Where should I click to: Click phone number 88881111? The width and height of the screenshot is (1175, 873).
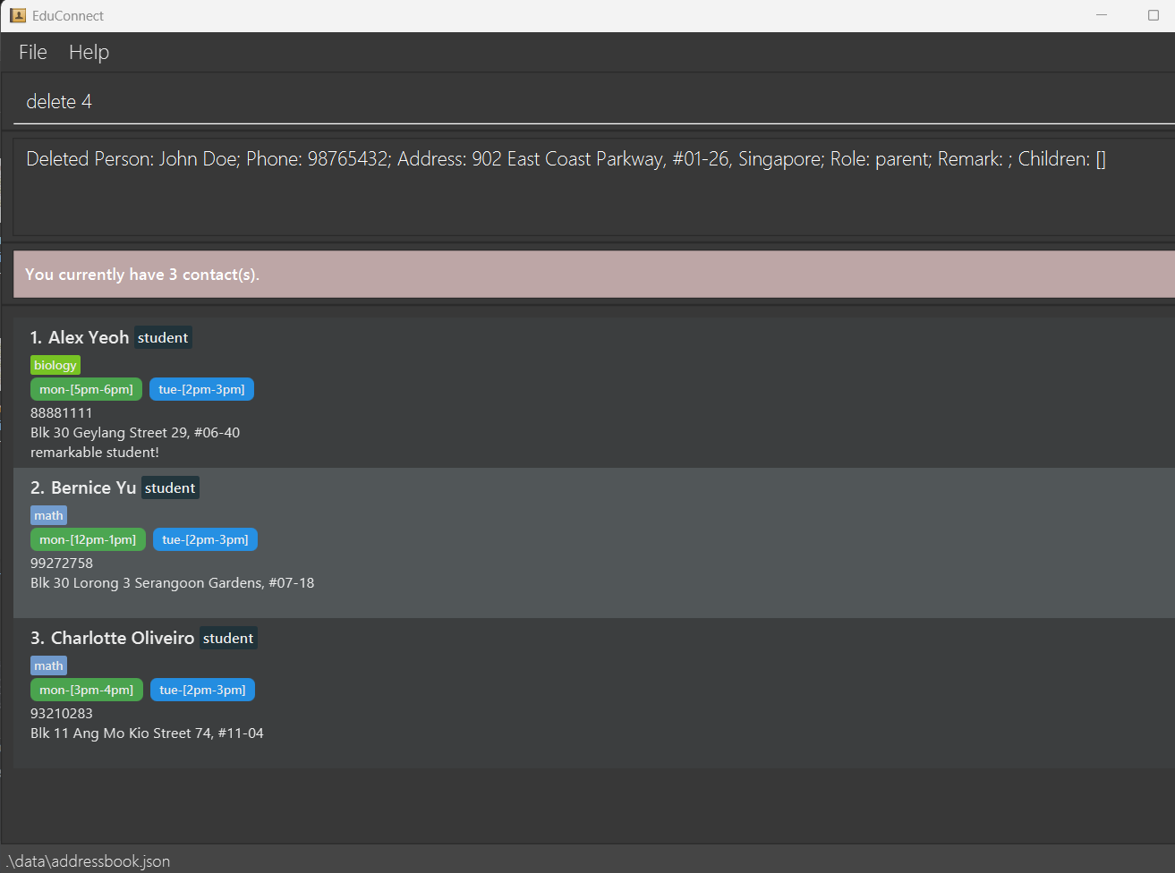[x=61, y=413]
